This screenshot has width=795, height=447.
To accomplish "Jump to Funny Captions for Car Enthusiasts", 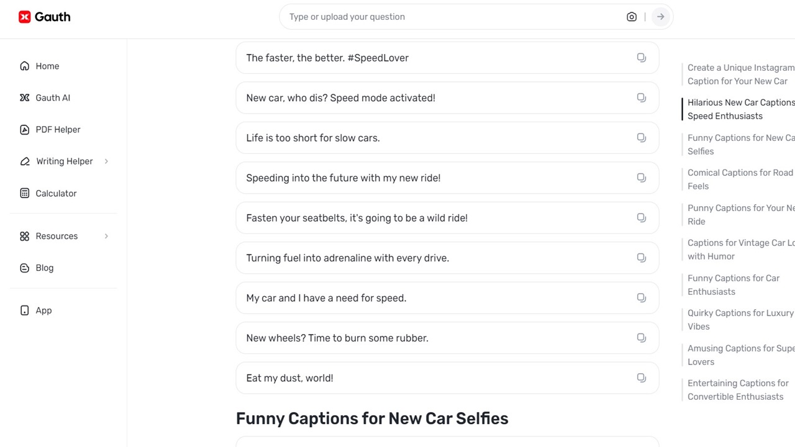I will 733,285.
